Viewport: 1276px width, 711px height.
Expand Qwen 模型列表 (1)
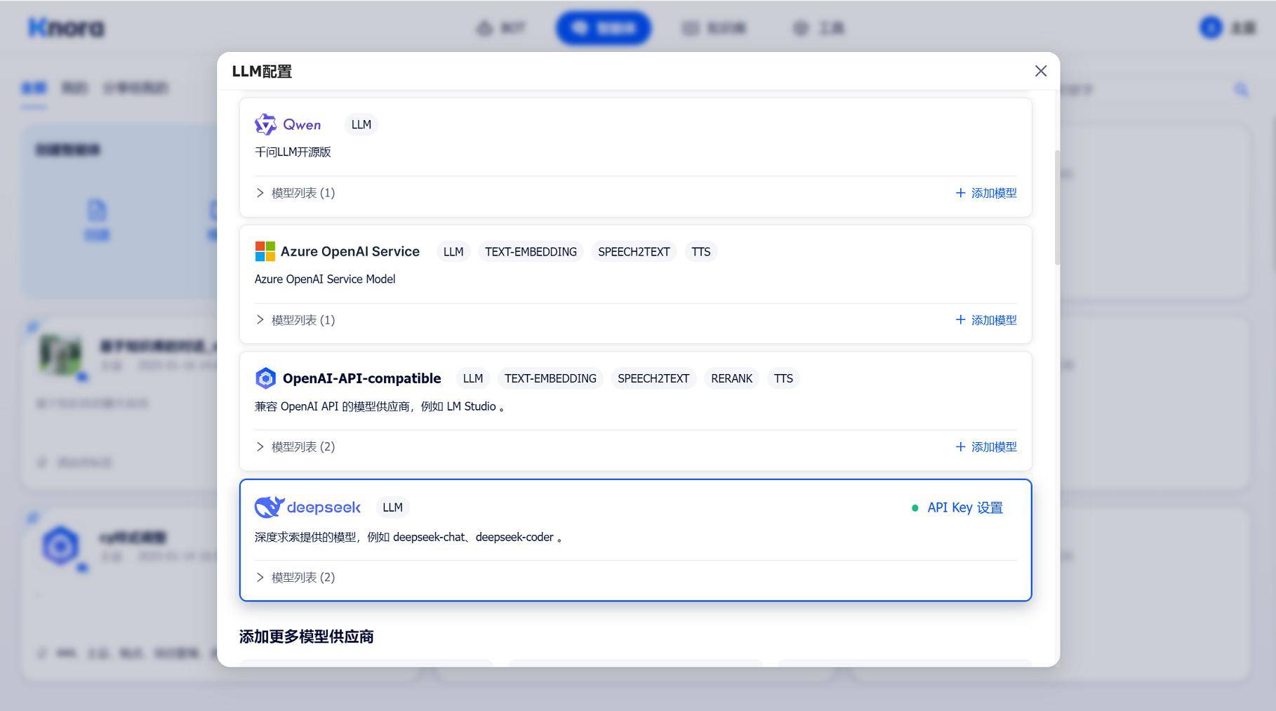pos(295,193)
